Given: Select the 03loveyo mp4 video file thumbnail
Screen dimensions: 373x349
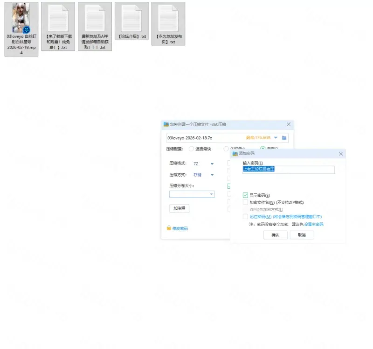Looking at the screenshot, I should [21, 18].
